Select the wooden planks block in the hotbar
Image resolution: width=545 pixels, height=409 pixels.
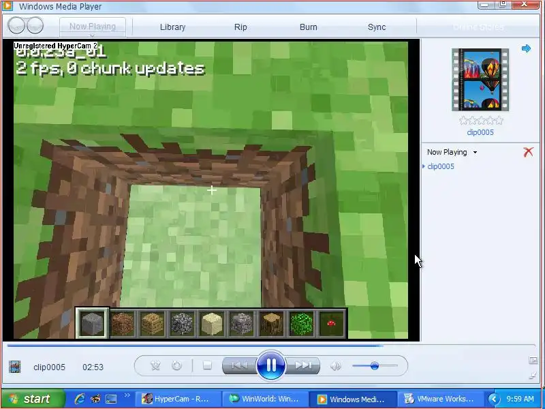[152, 323]
